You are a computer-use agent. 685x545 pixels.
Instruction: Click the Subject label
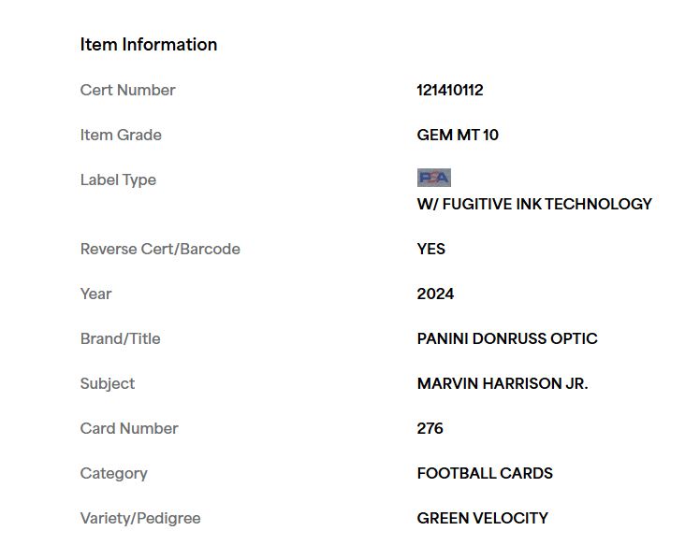(x=108, y=383)
